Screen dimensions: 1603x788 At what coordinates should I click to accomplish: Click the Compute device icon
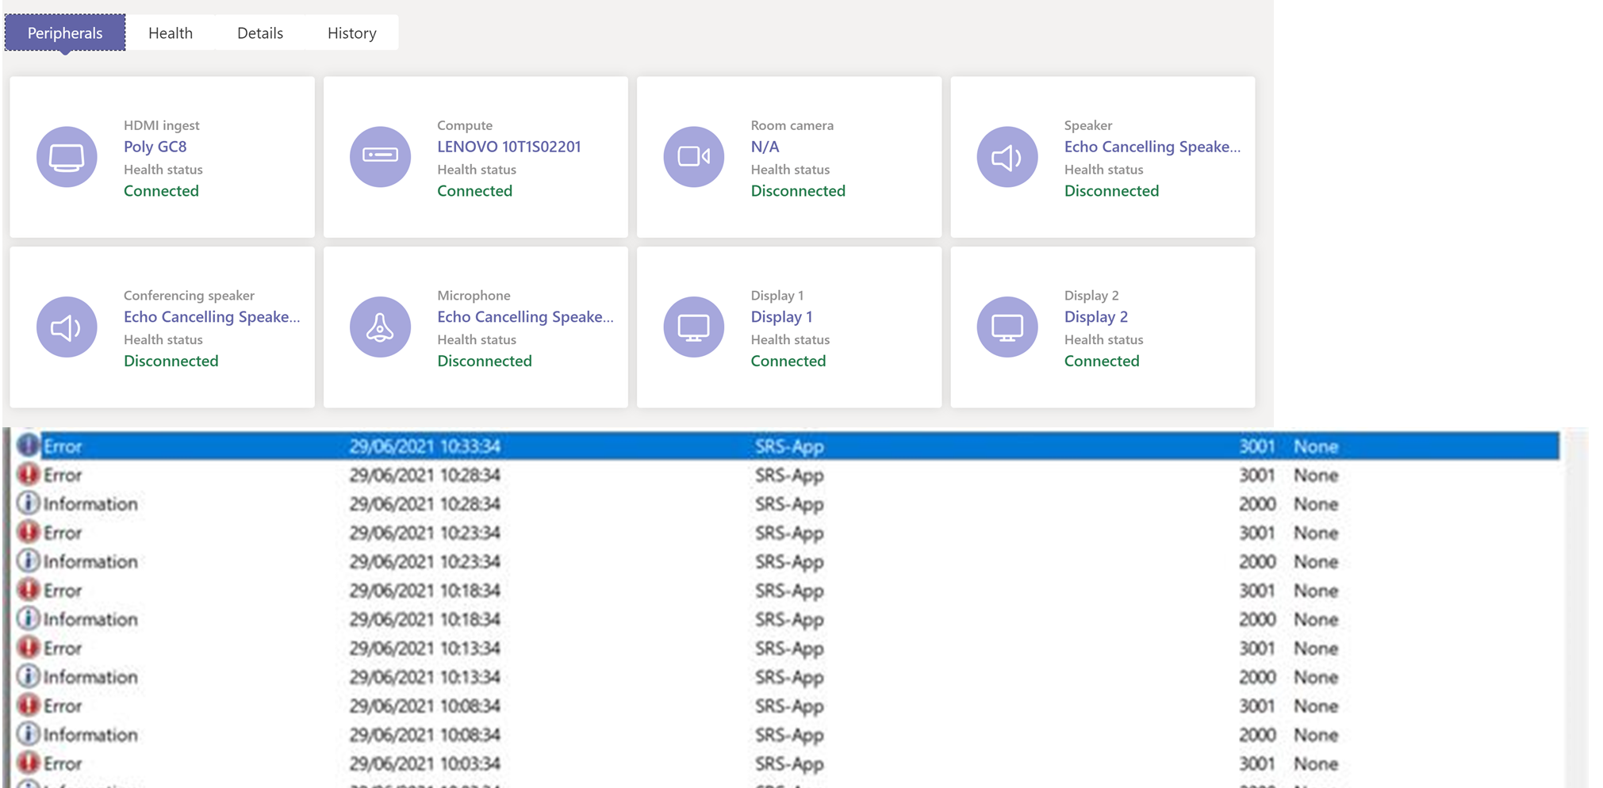click(380, 157)
